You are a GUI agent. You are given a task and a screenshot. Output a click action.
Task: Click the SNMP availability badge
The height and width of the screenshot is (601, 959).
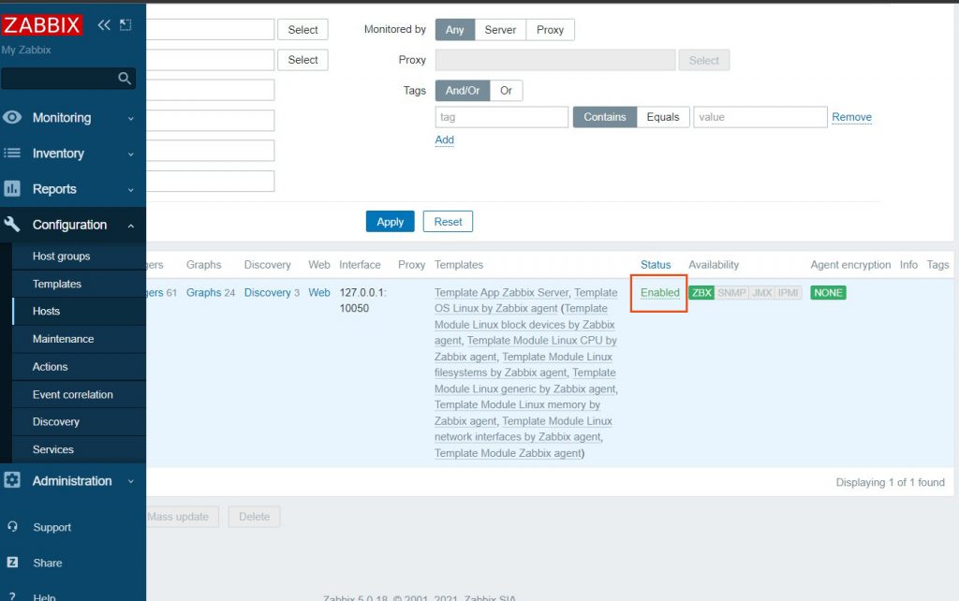point(731,293)
